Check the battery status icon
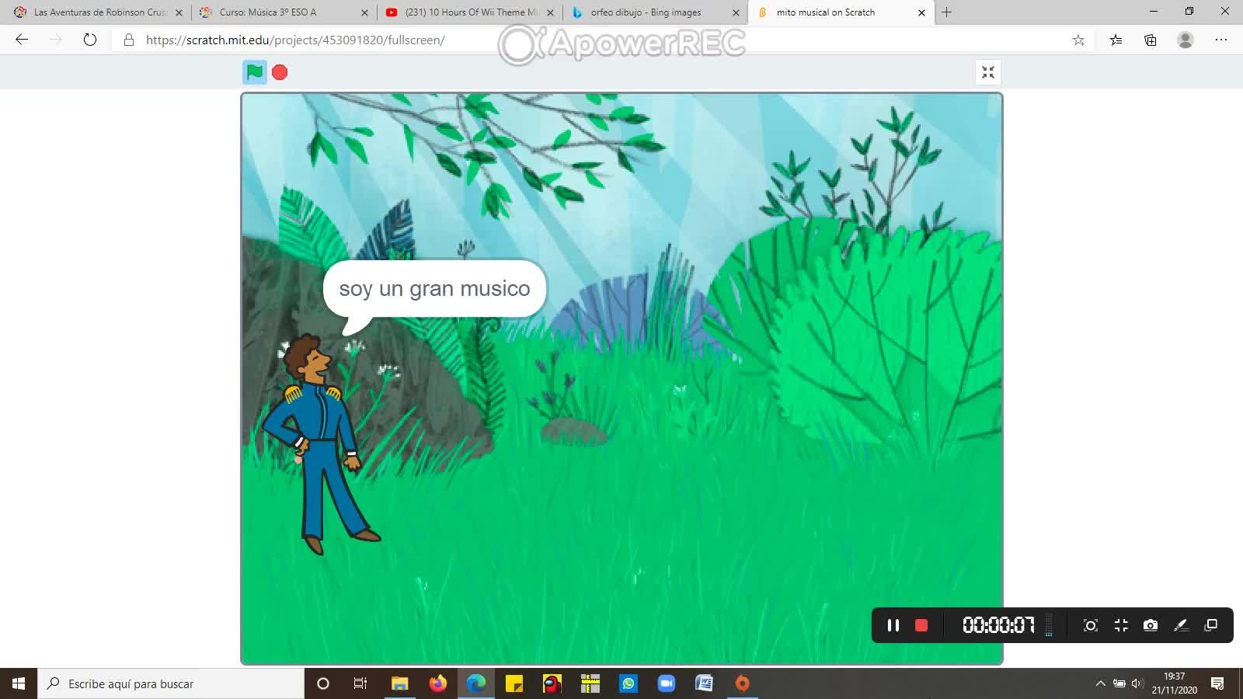The image size is (1243, 699). pyautogui.click(x=1119, y=683)
